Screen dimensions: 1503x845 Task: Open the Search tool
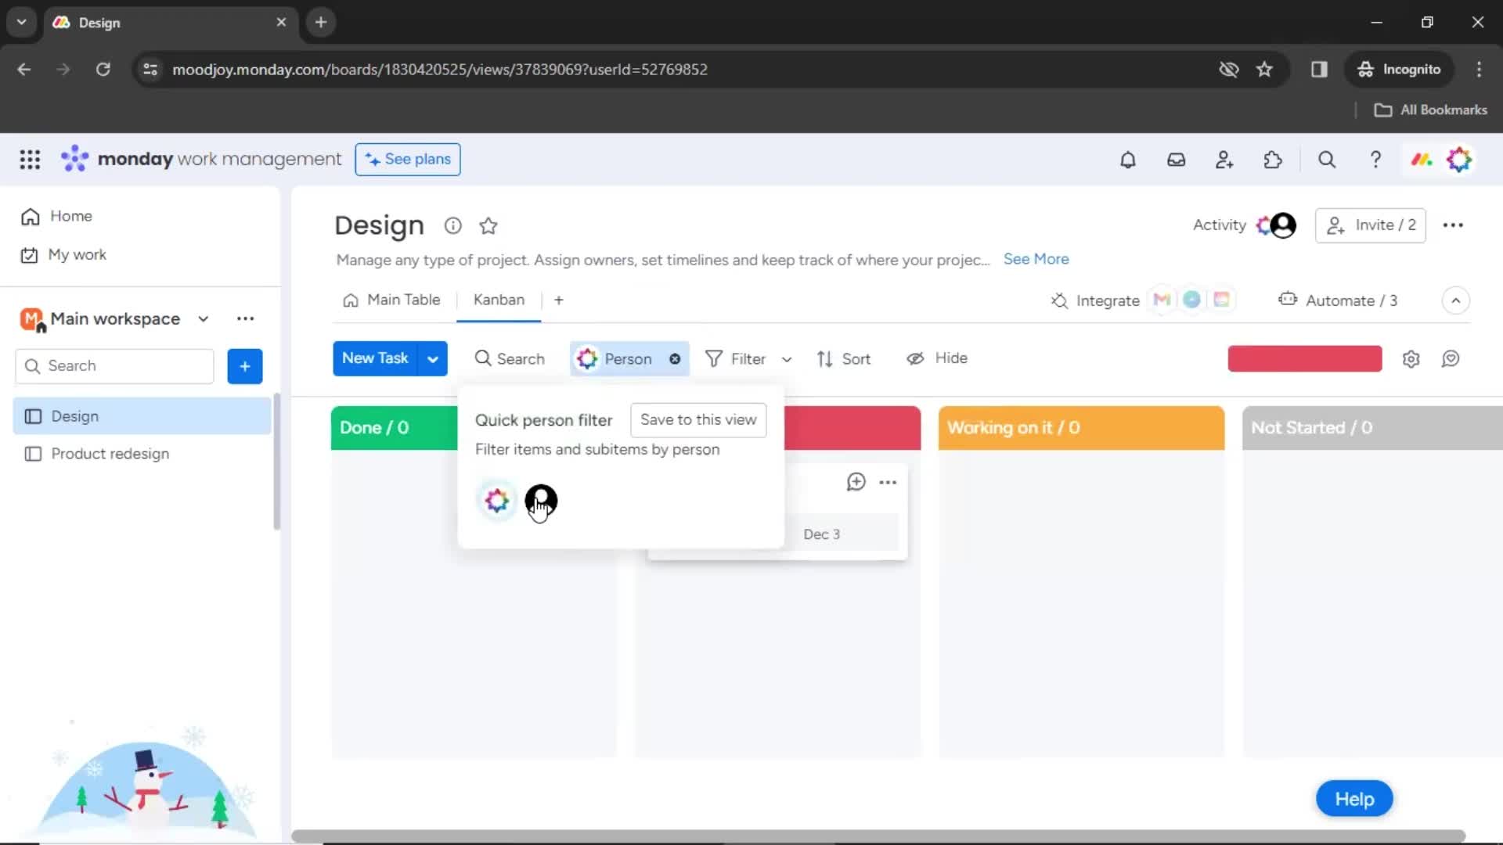tap(510, 358)
